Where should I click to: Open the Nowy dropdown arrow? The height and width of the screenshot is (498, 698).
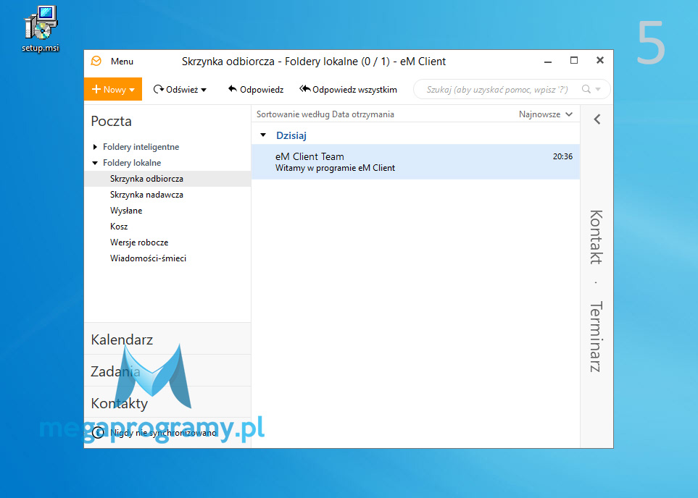(132, 90)
